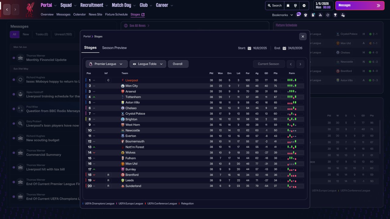Click the Start date calendar icon
The width and height of the screenshot is (390, 219).
(x=249, y=48)
